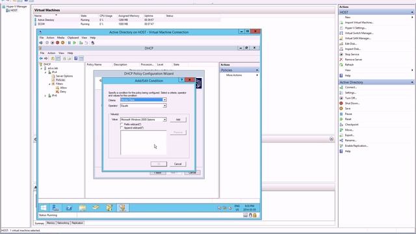Expand More Actions submenu in DHCP pane
The width and height of the screenshot is (416, 234).
coord(257,75)
